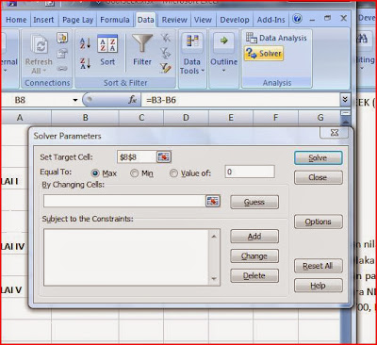Viewport: 377px width, 345px height.
Task: Sort ascending A to Z
Action: click(x=85, y=43)
